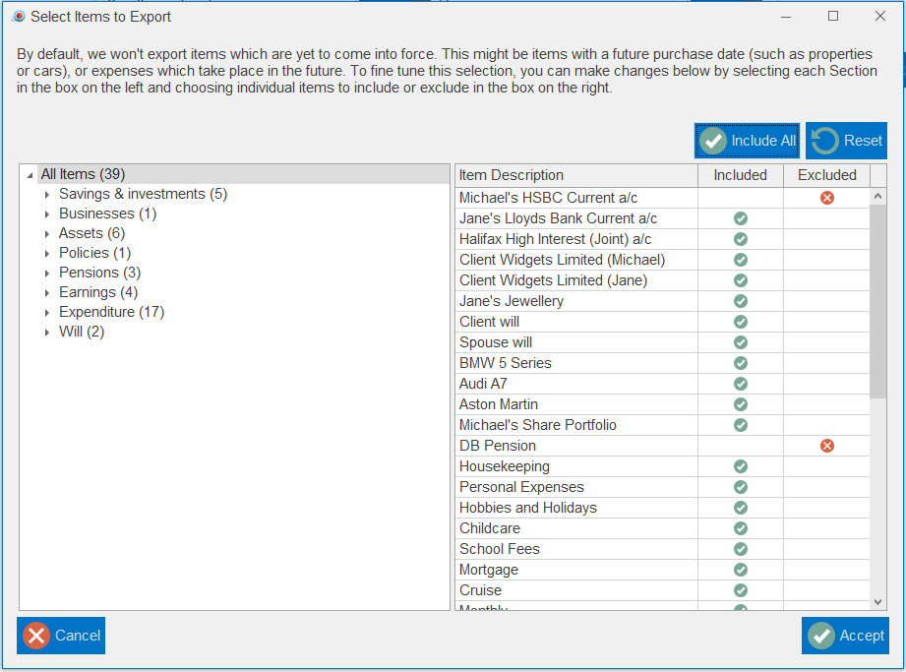Expand the Savings & investments section
Screen dimensions: 906x672
(x=47, y=195)
